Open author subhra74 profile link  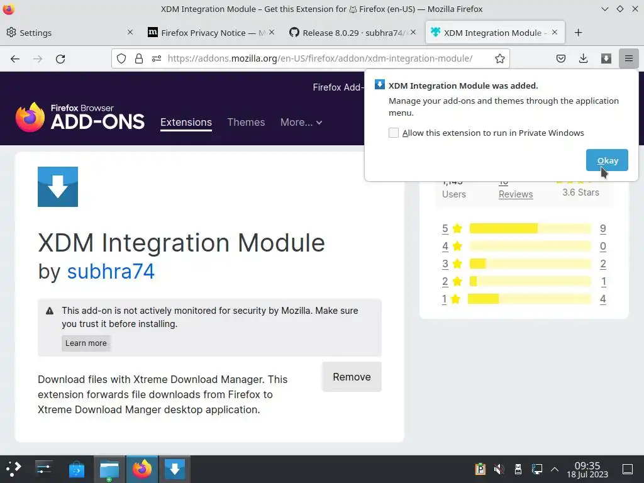(x=111, y=272)
